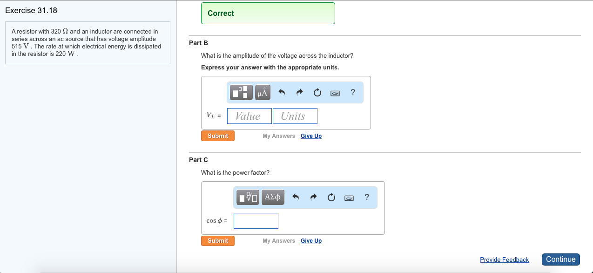Click undo arrow in Part B toolbar
The image size is (593, 273).
click(282, 92)
